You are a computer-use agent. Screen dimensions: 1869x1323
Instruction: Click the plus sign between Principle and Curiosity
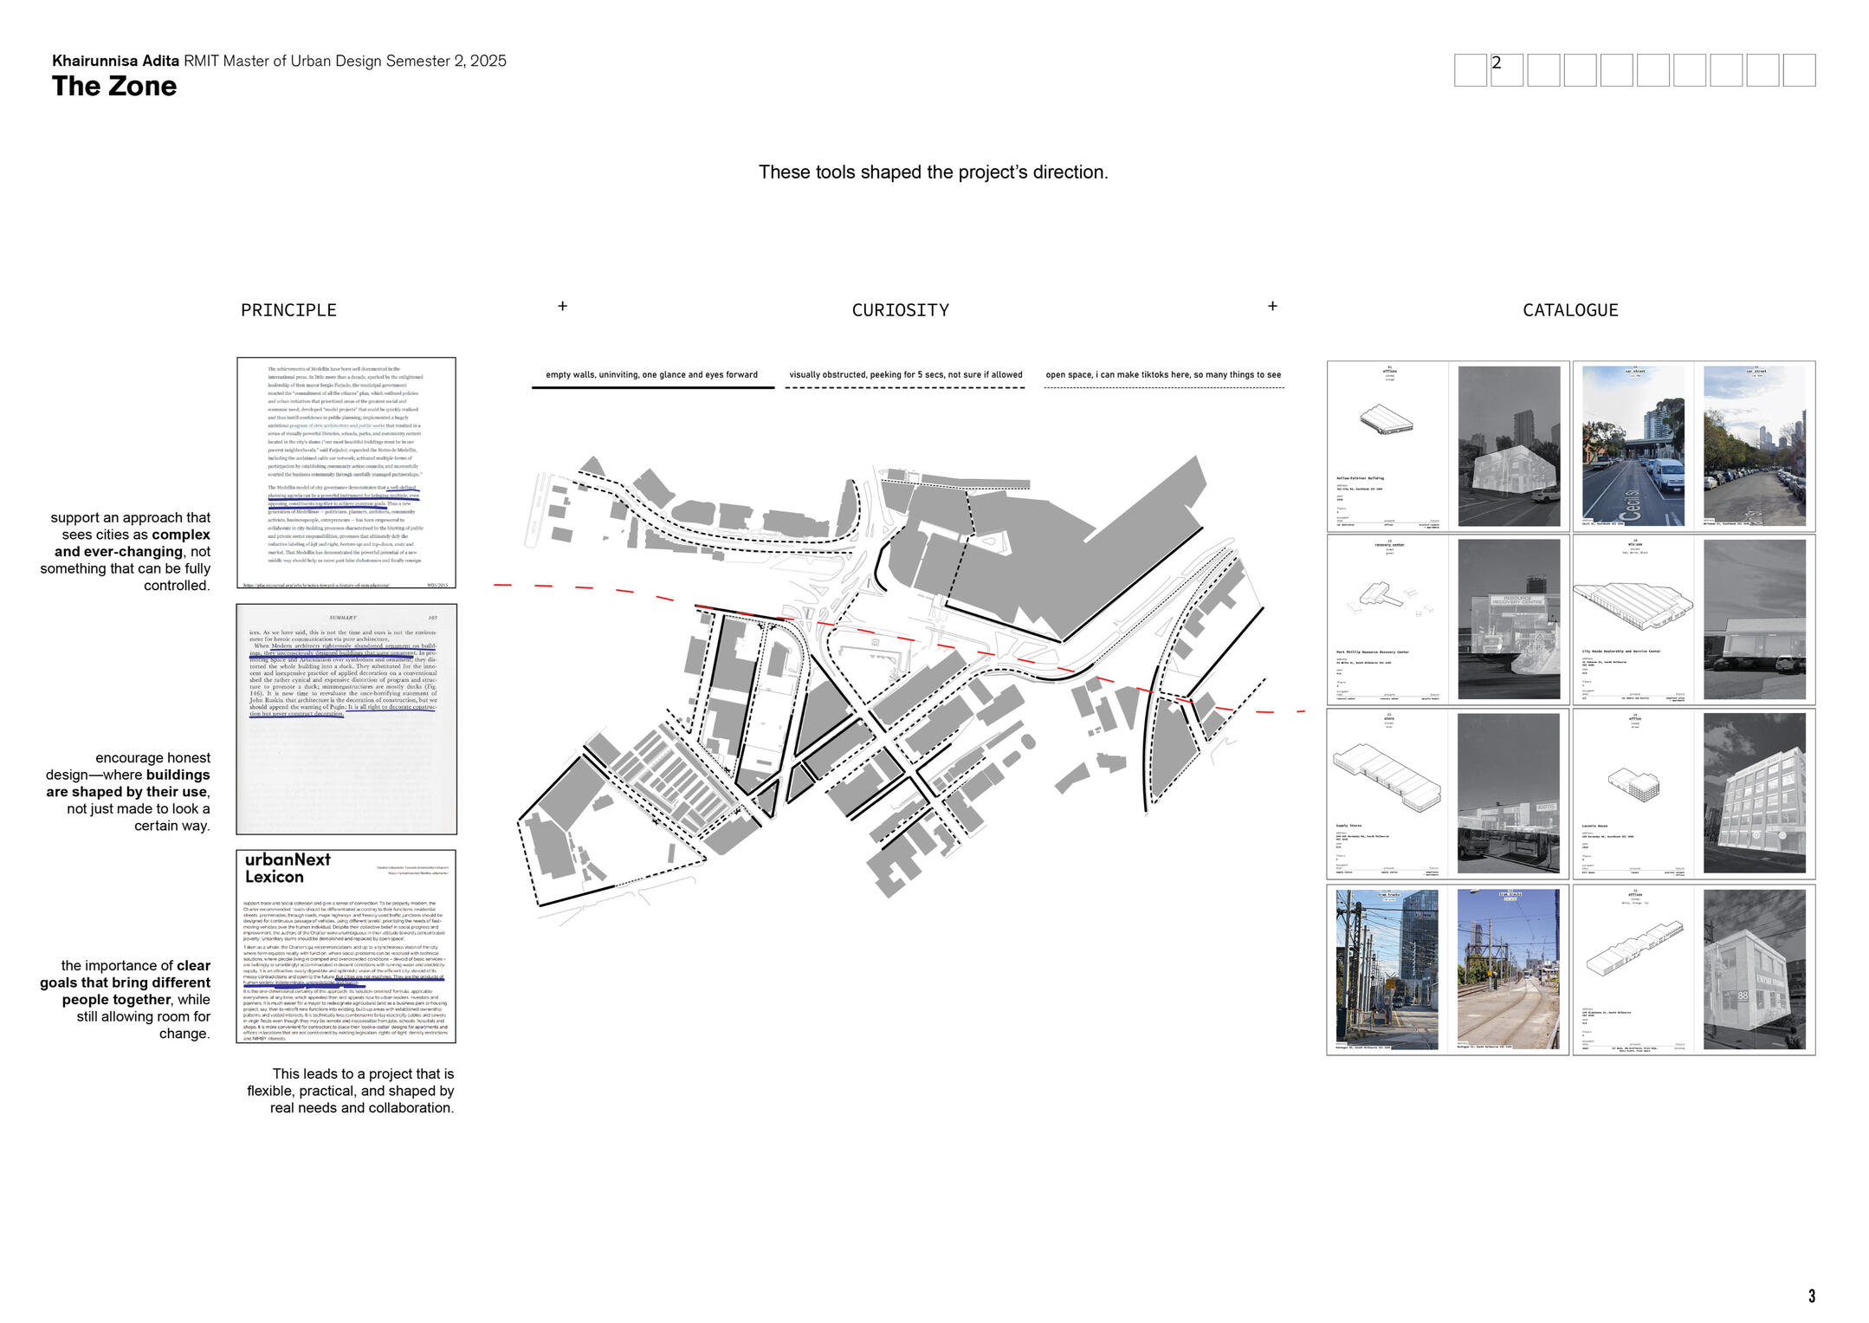click(562, 306)
